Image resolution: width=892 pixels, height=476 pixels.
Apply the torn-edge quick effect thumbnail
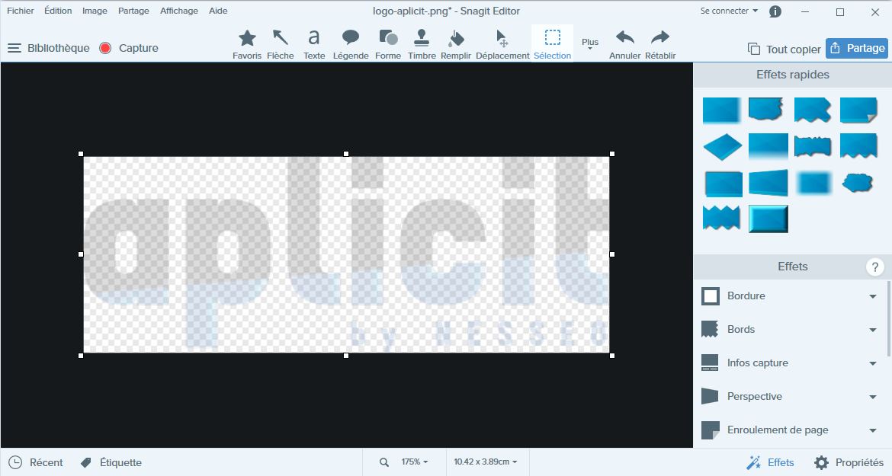pos(766,110)
